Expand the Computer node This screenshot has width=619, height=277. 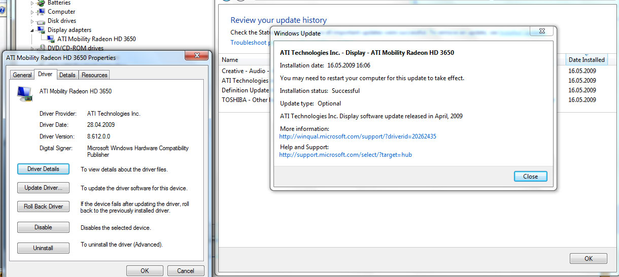32,12
